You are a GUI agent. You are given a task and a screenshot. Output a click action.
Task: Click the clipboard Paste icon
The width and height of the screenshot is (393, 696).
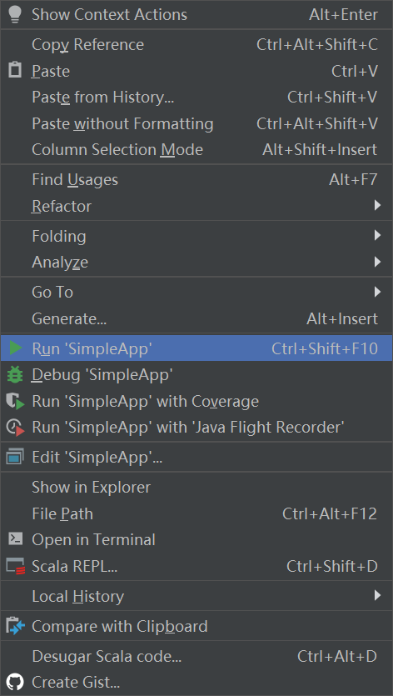(15, 71)
